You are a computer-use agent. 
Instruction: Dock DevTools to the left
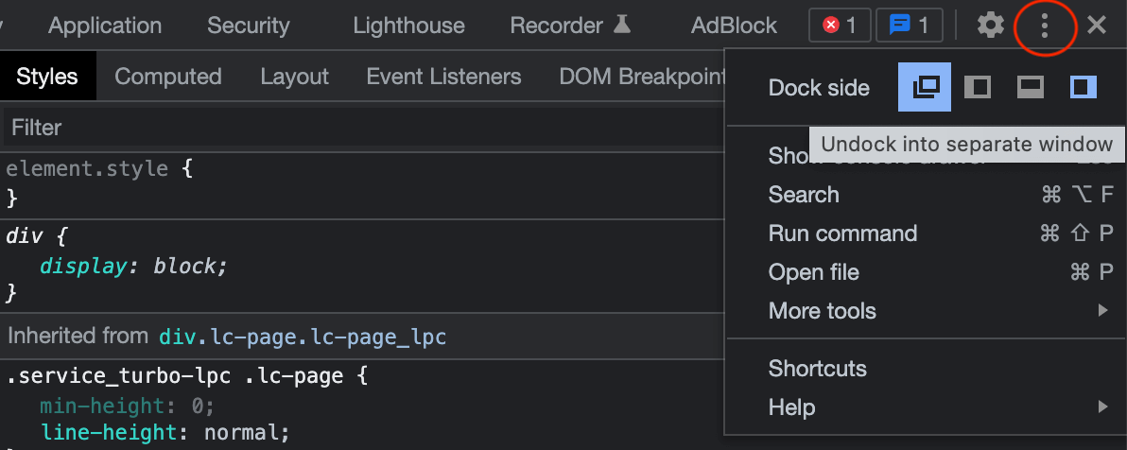tap(977, 88)
